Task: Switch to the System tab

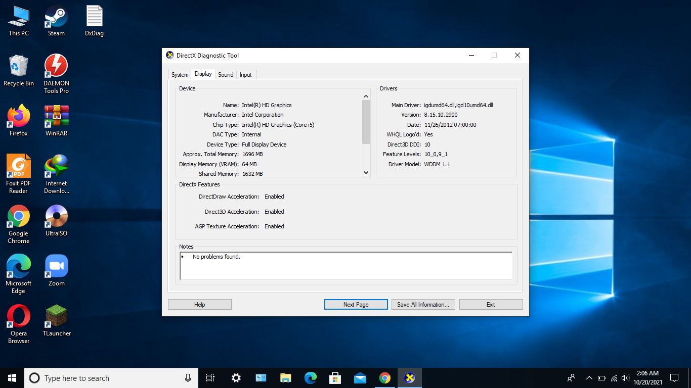Action: point(180,74)
